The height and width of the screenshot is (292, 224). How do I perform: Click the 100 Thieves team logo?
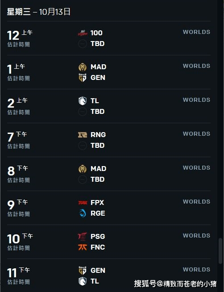83,33
